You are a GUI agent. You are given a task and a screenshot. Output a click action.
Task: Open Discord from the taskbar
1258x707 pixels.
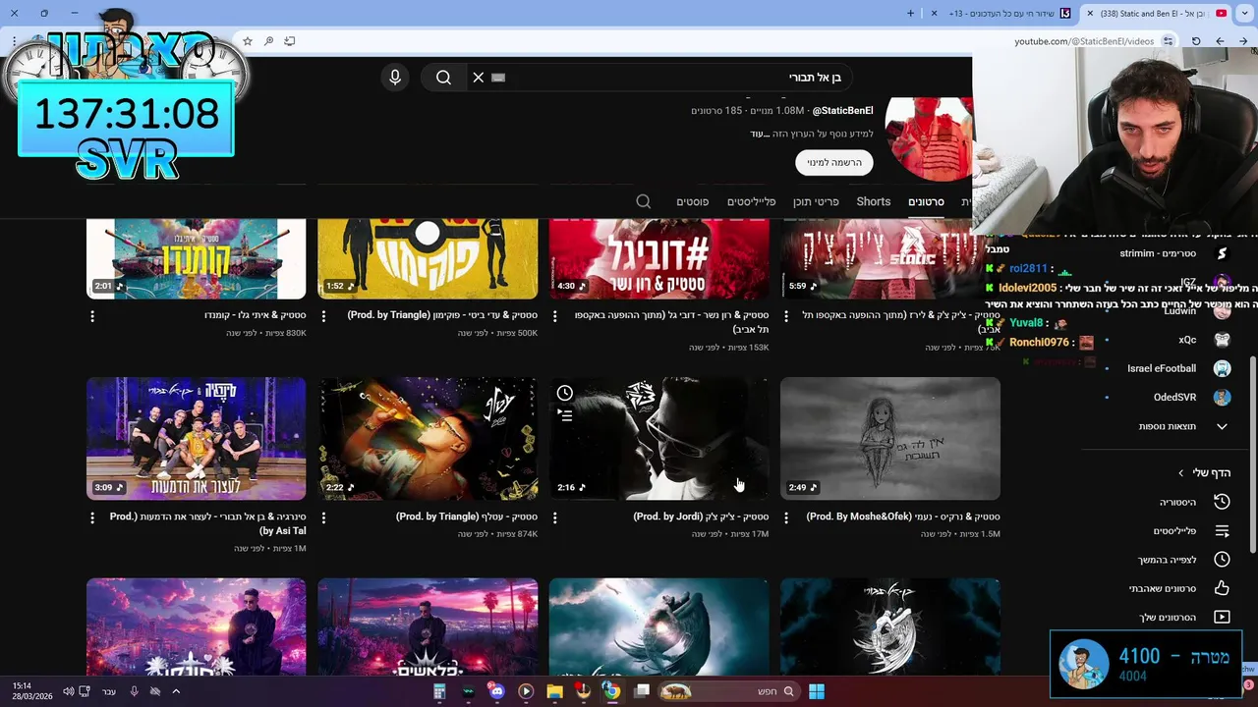(x=496, y=691)
